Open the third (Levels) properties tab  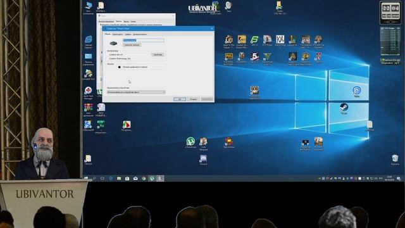[x=128, y=34]
